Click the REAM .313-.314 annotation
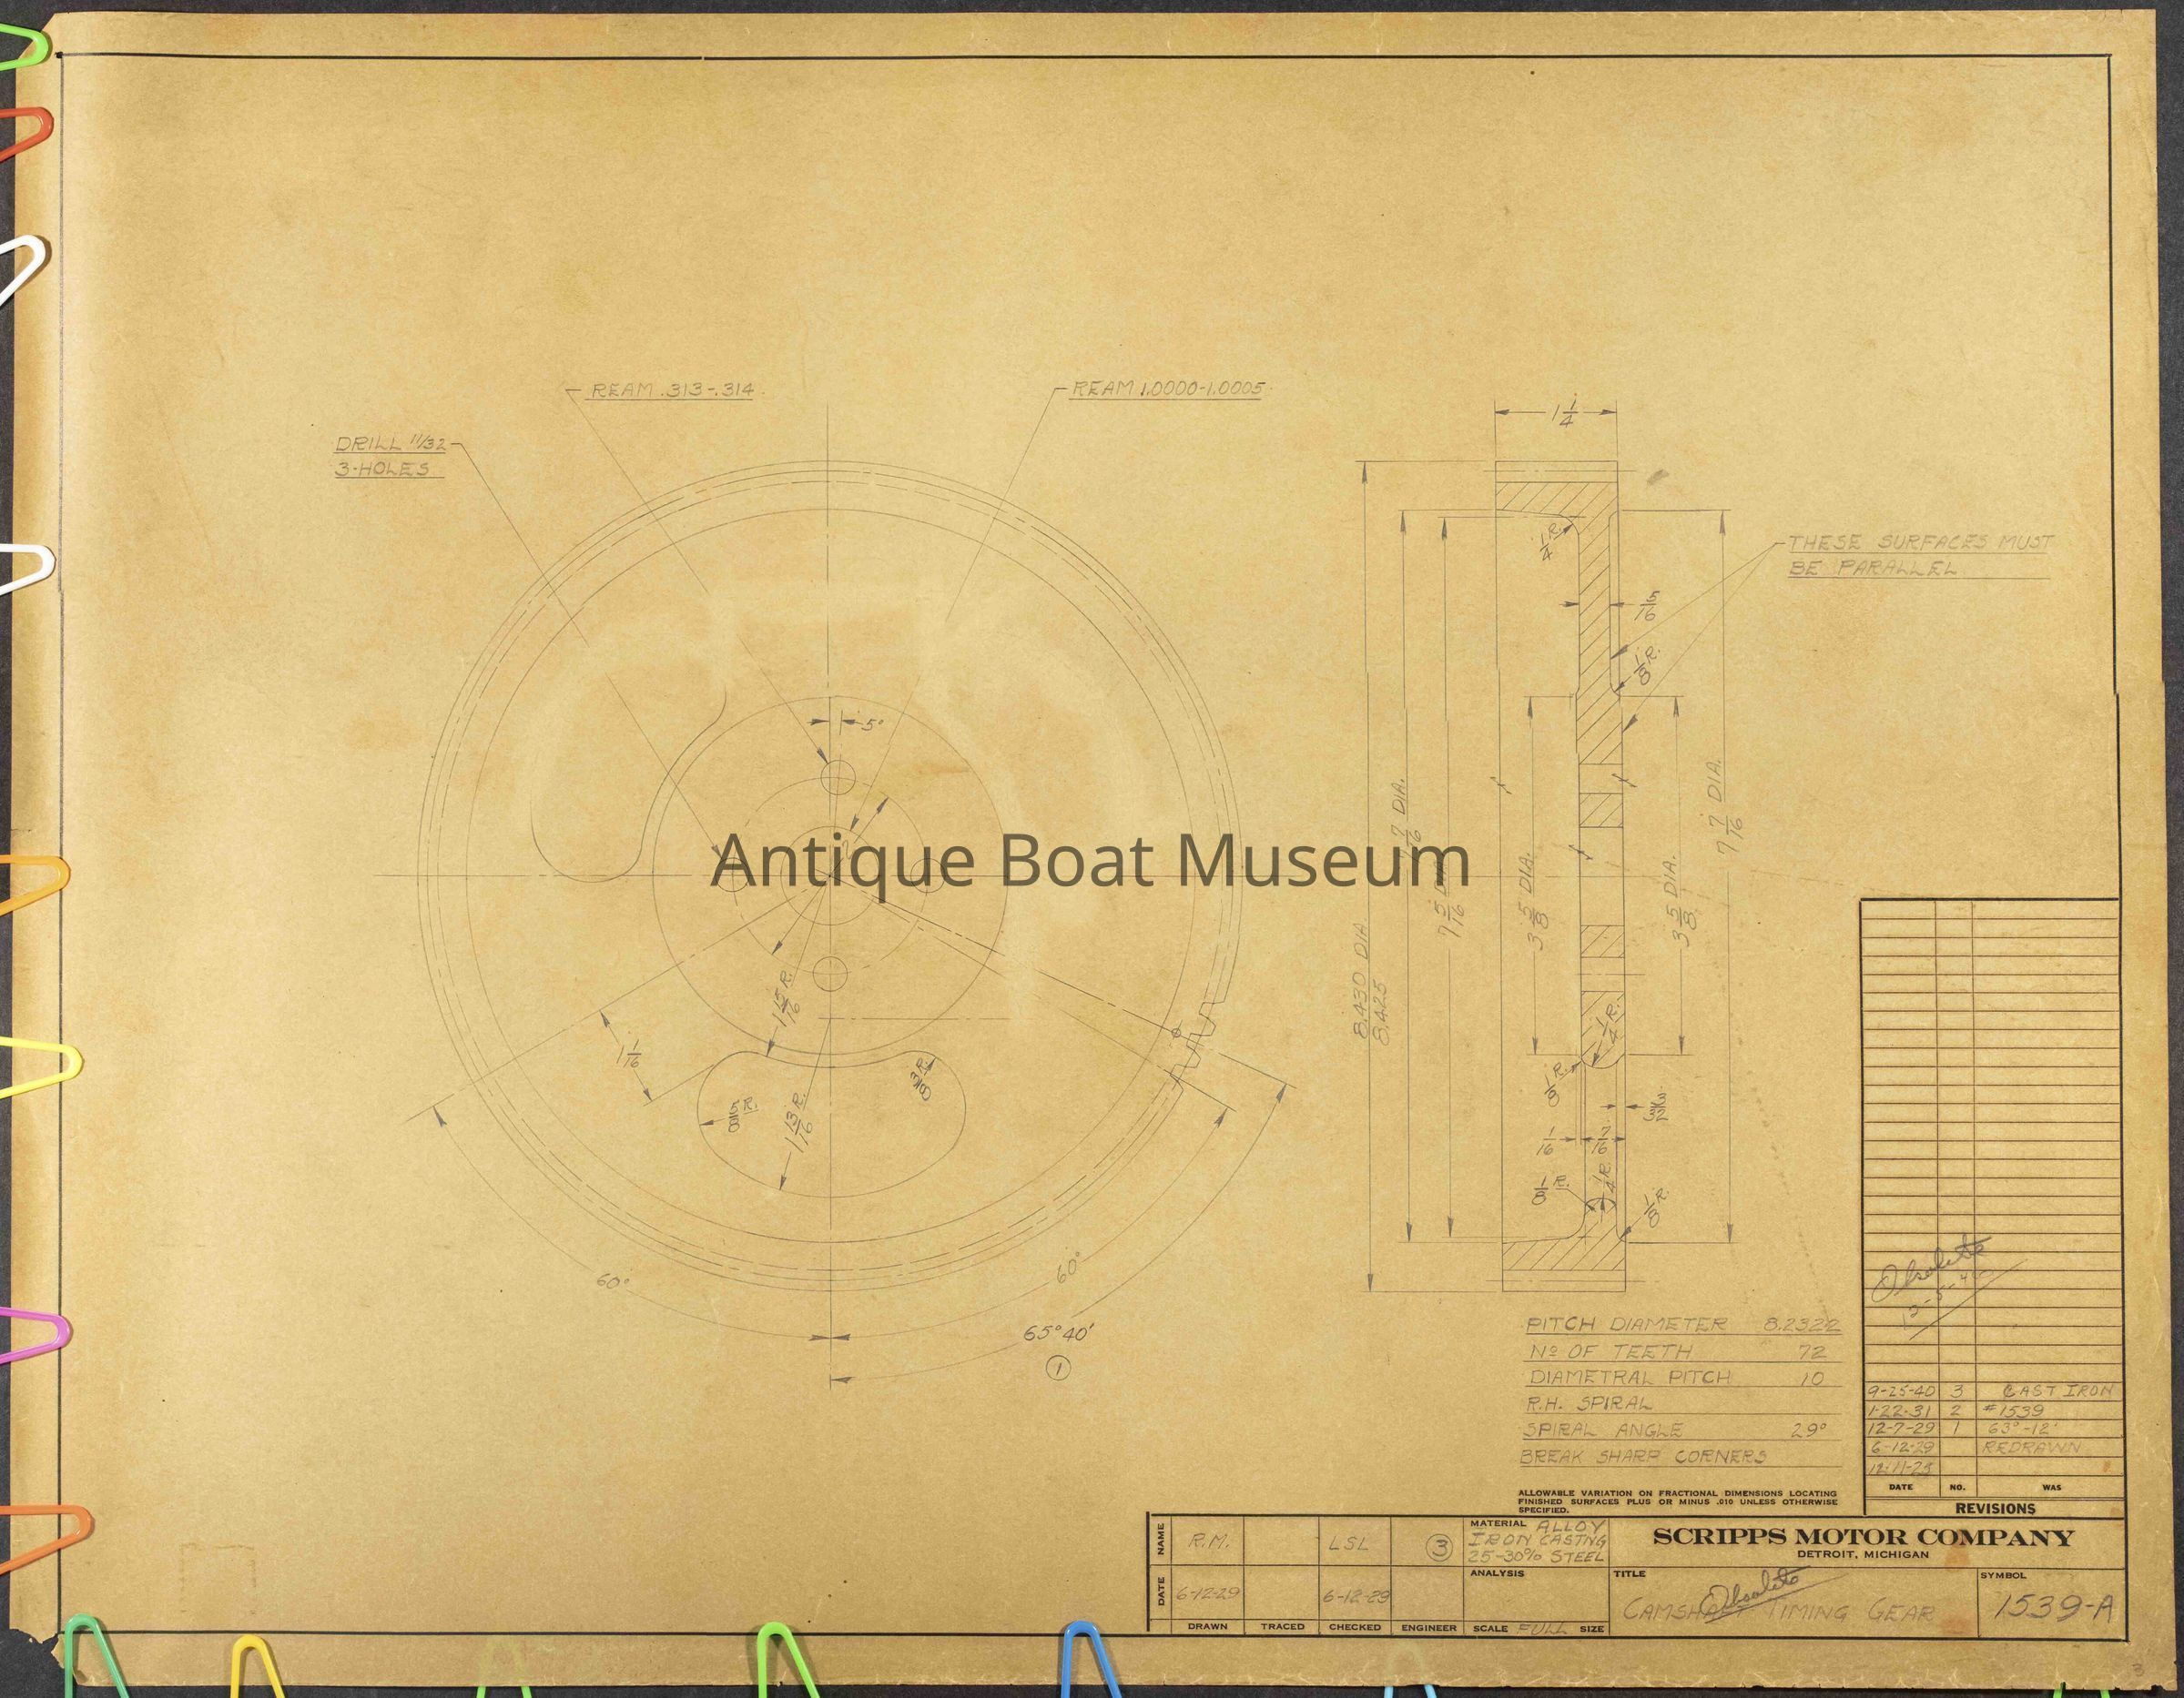Viewport: 2184px width, 1698px height. [x=671, y=392]
